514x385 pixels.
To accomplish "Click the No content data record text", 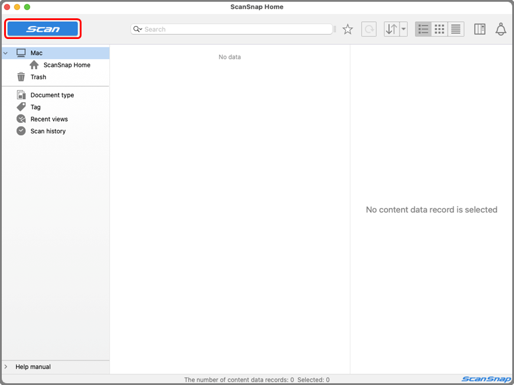I will [431, 210].
